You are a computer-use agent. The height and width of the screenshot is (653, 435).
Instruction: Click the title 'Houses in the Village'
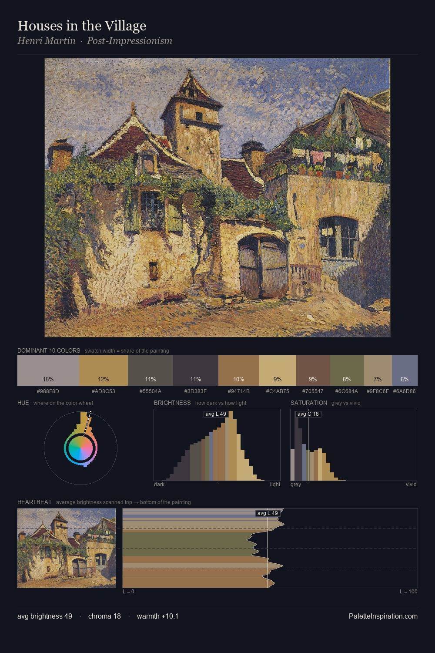pyautogui.click(x=82, y=26)
